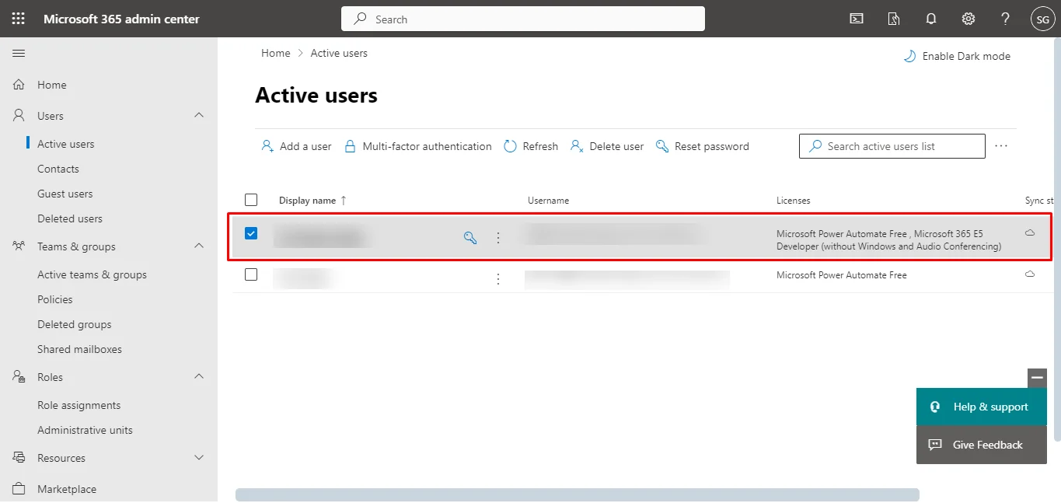Collapse navigation with hamburger menu icon
Screen dimensions: 1061x503
pyautogui.click(x=19, y=53)
